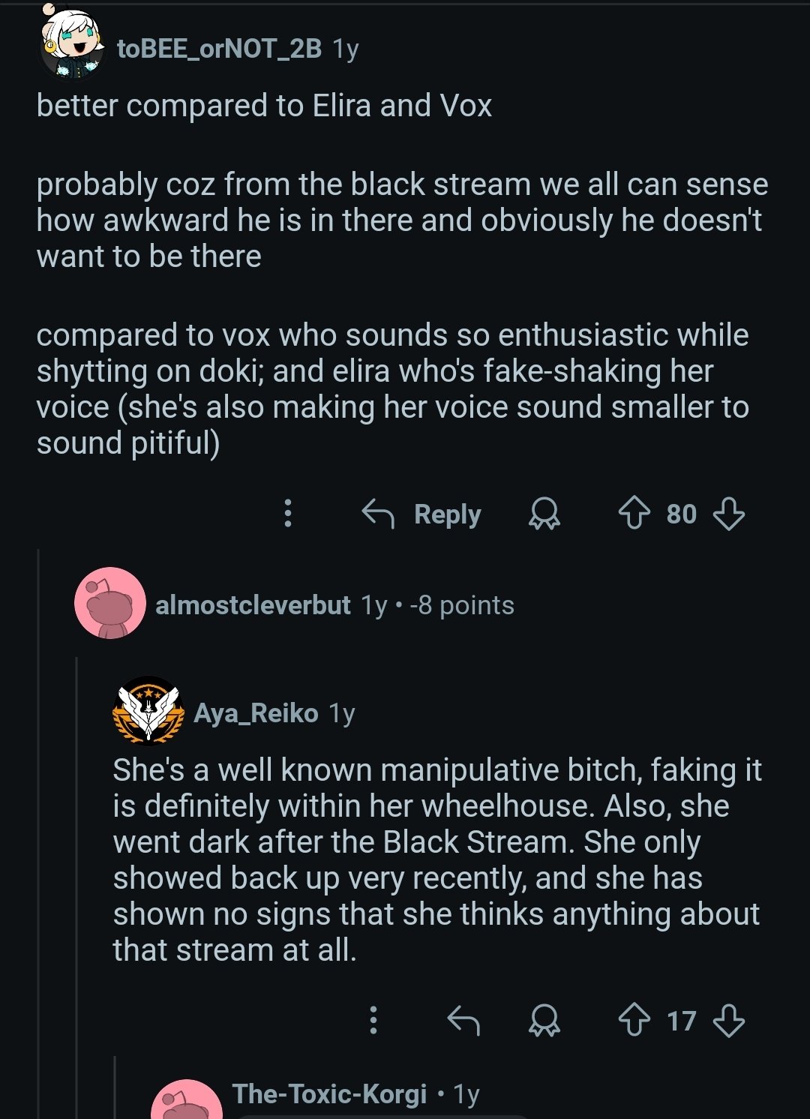Viewport: 810px width, 1119px height.
Task: Downvote the comment with 80 points
Action: pos(729,514)
